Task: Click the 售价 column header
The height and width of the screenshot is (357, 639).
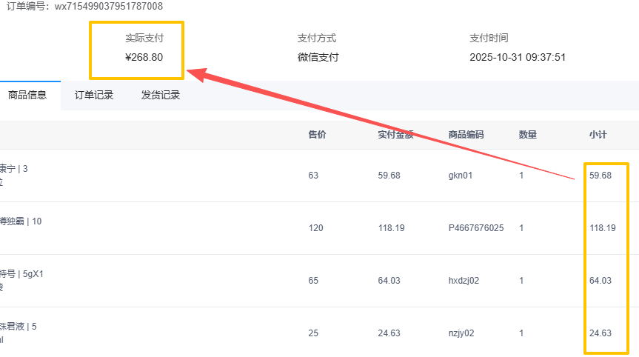Action: [317, 135]
